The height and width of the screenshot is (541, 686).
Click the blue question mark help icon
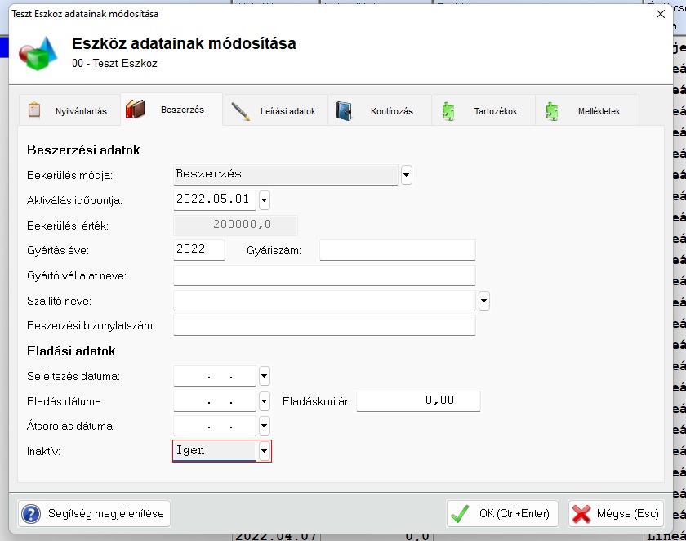point(32,514)
